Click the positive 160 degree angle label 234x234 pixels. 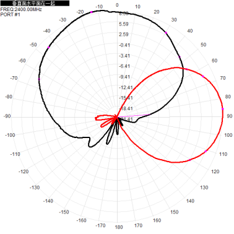[x=157, y=220]
